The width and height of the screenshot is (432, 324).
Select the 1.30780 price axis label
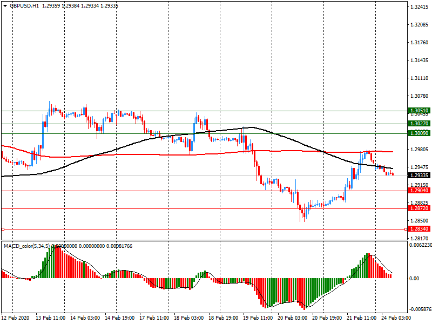click(x=420, y=96)
